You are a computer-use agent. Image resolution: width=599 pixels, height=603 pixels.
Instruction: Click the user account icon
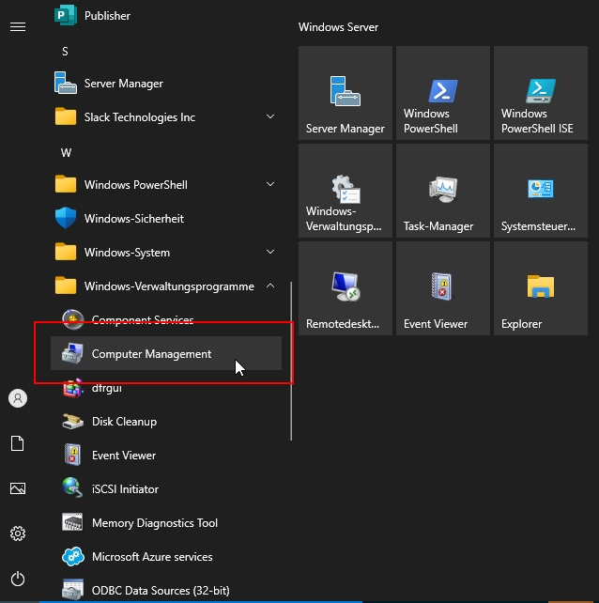point(18,398)
